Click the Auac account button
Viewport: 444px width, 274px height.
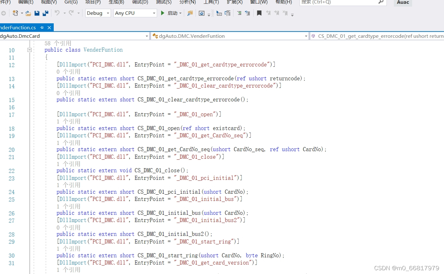tap(403, 3)
